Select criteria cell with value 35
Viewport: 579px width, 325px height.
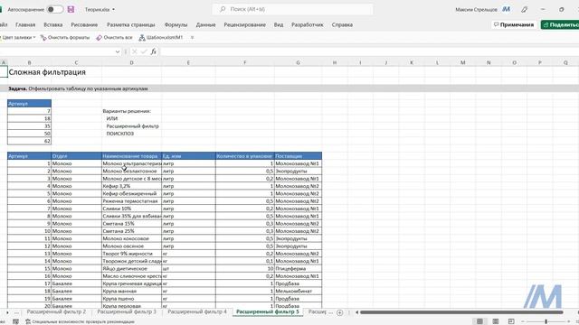point(29,126)
